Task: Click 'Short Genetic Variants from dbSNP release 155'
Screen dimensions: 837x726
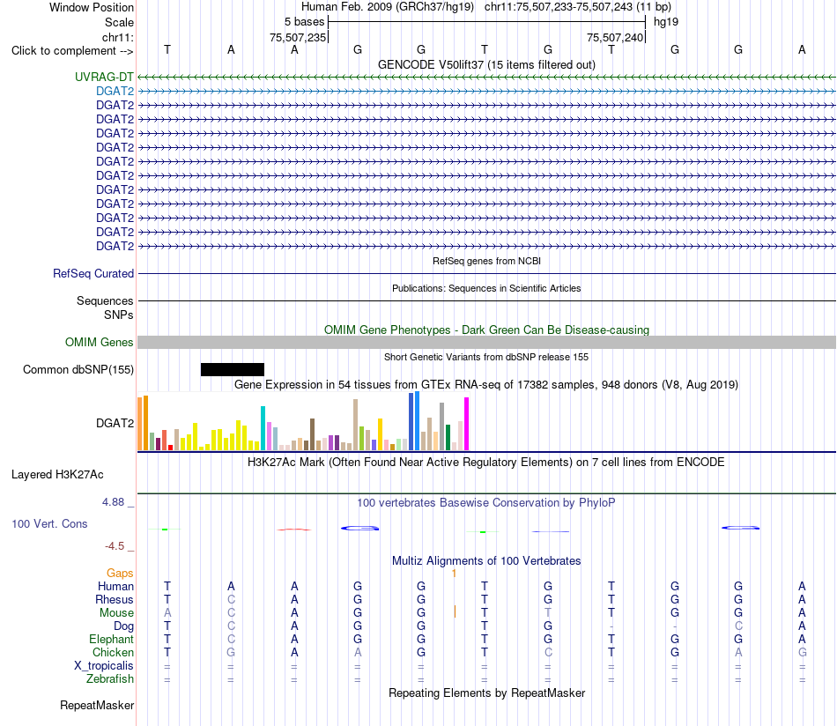Action: point(486,357)
